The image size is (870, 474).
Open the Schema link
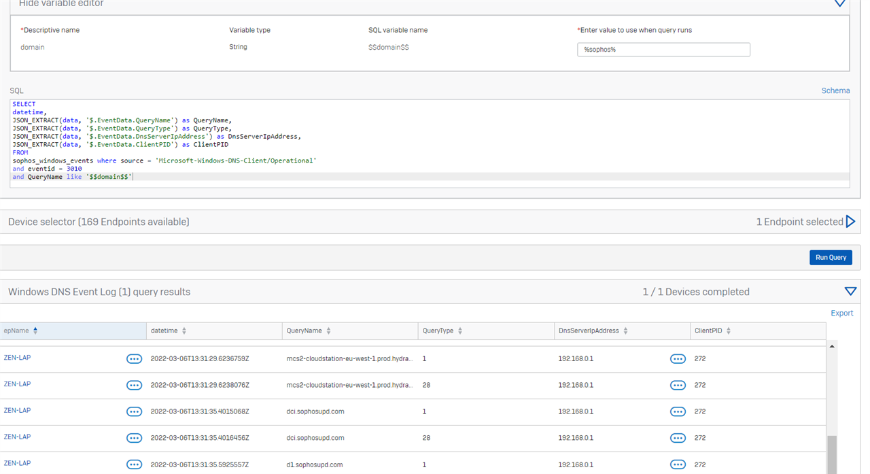835,90
